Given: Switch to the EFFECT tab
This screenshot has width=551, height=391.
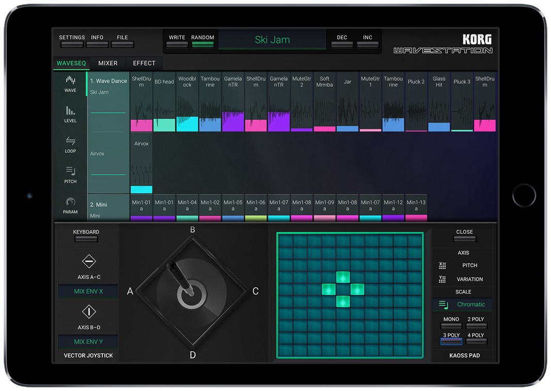Looking at the screenshot, I should point(144,63).
